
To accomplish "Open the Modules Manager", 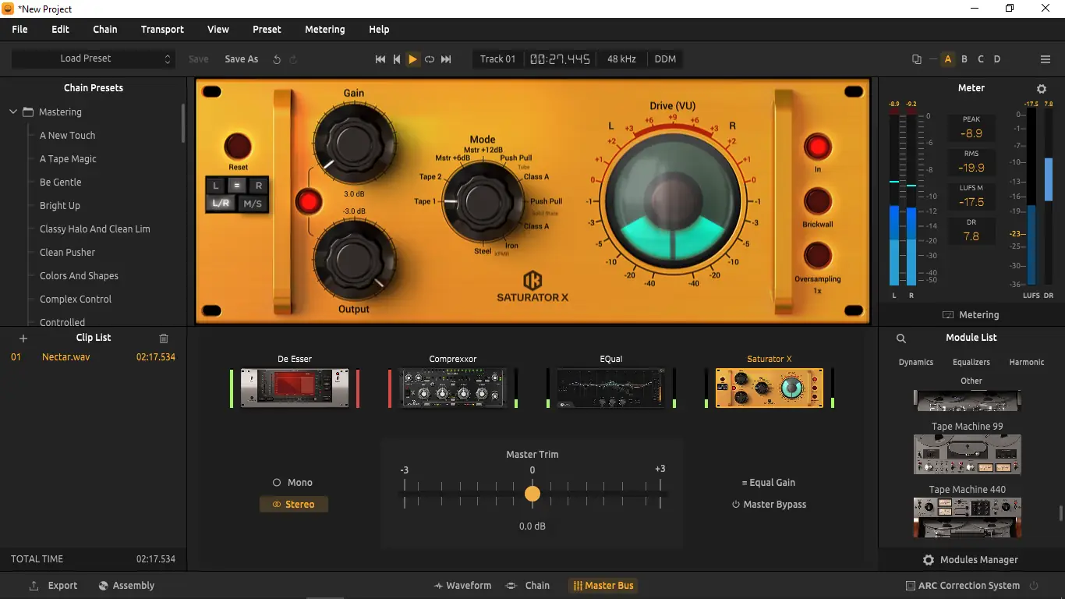I will pos(971,559).
